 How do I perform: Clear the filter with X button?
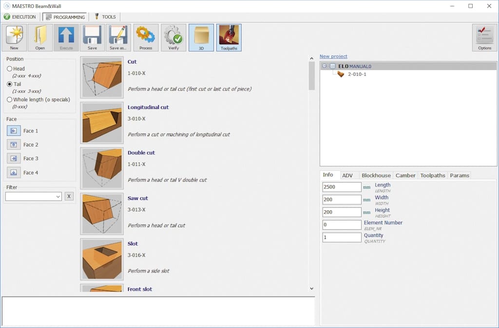[x=69, y=197]
